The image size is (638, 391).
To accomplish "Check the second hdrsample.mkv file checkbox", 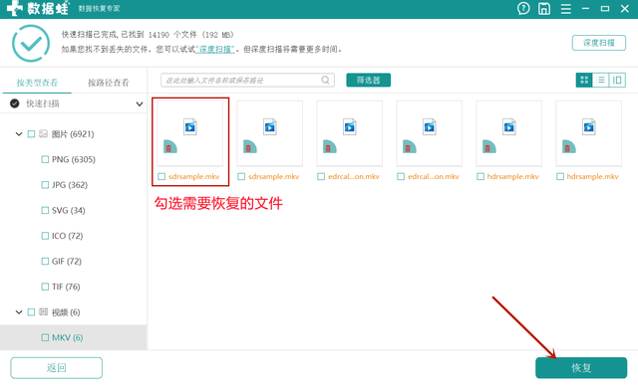I will (x=560, y=177).
